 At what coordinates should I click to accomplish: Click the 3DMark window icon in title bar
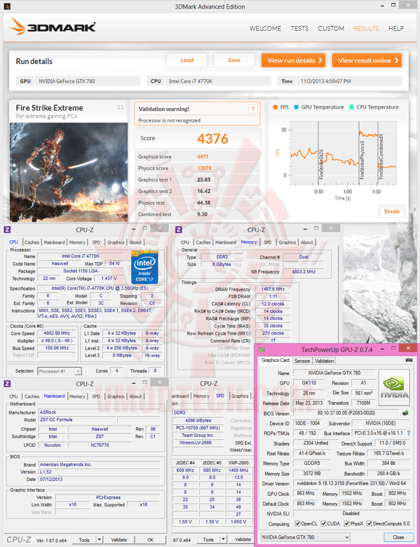[6, 6]
